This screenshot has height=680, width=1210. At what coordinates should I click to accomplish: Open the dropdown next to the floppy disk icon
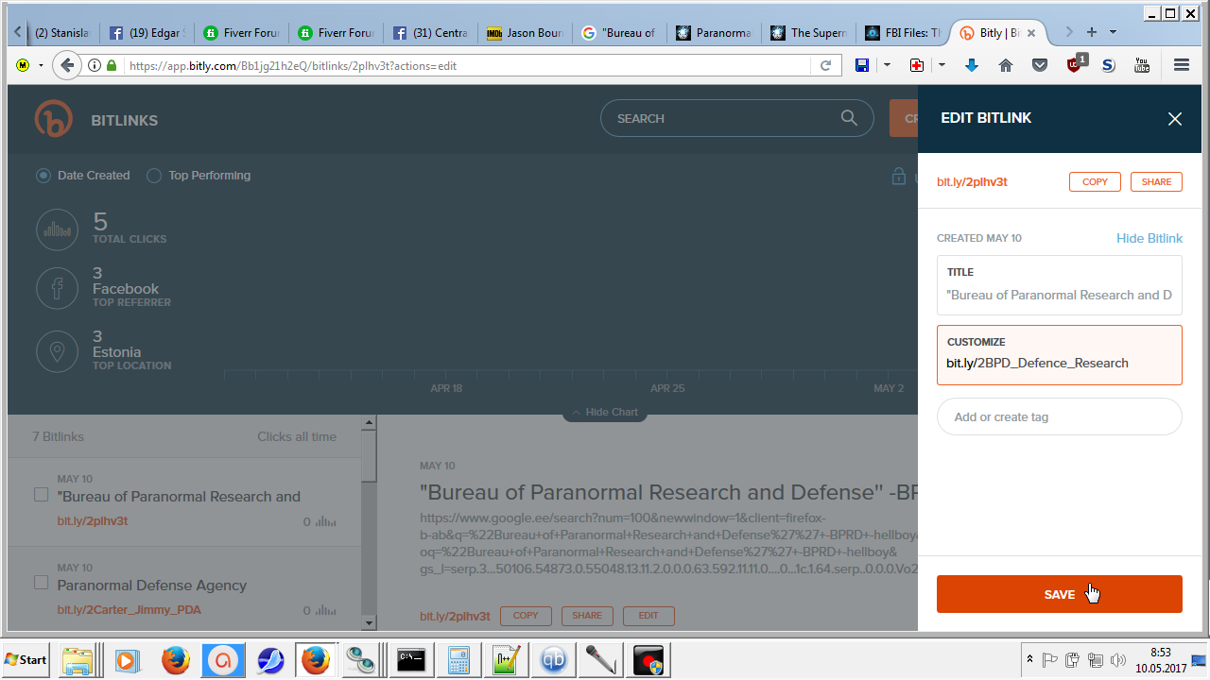(x=887, y=65)
